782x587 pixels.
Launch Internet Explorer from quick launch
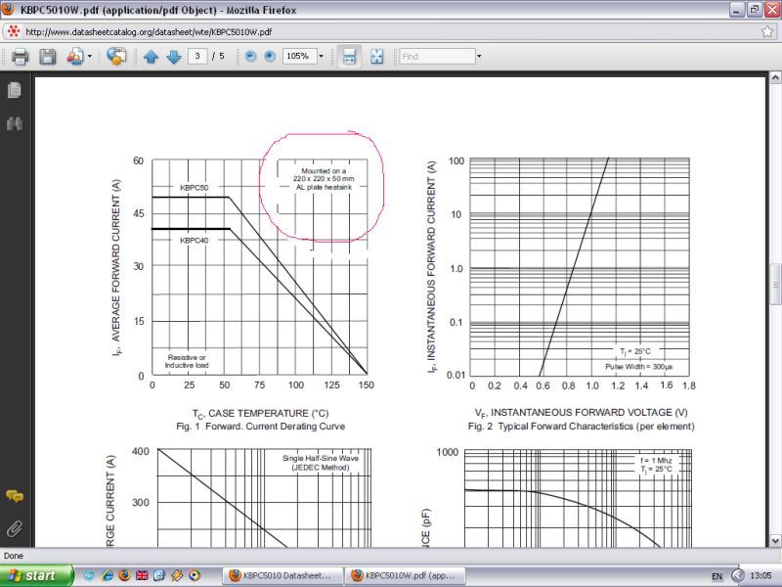tap(108, 575)
